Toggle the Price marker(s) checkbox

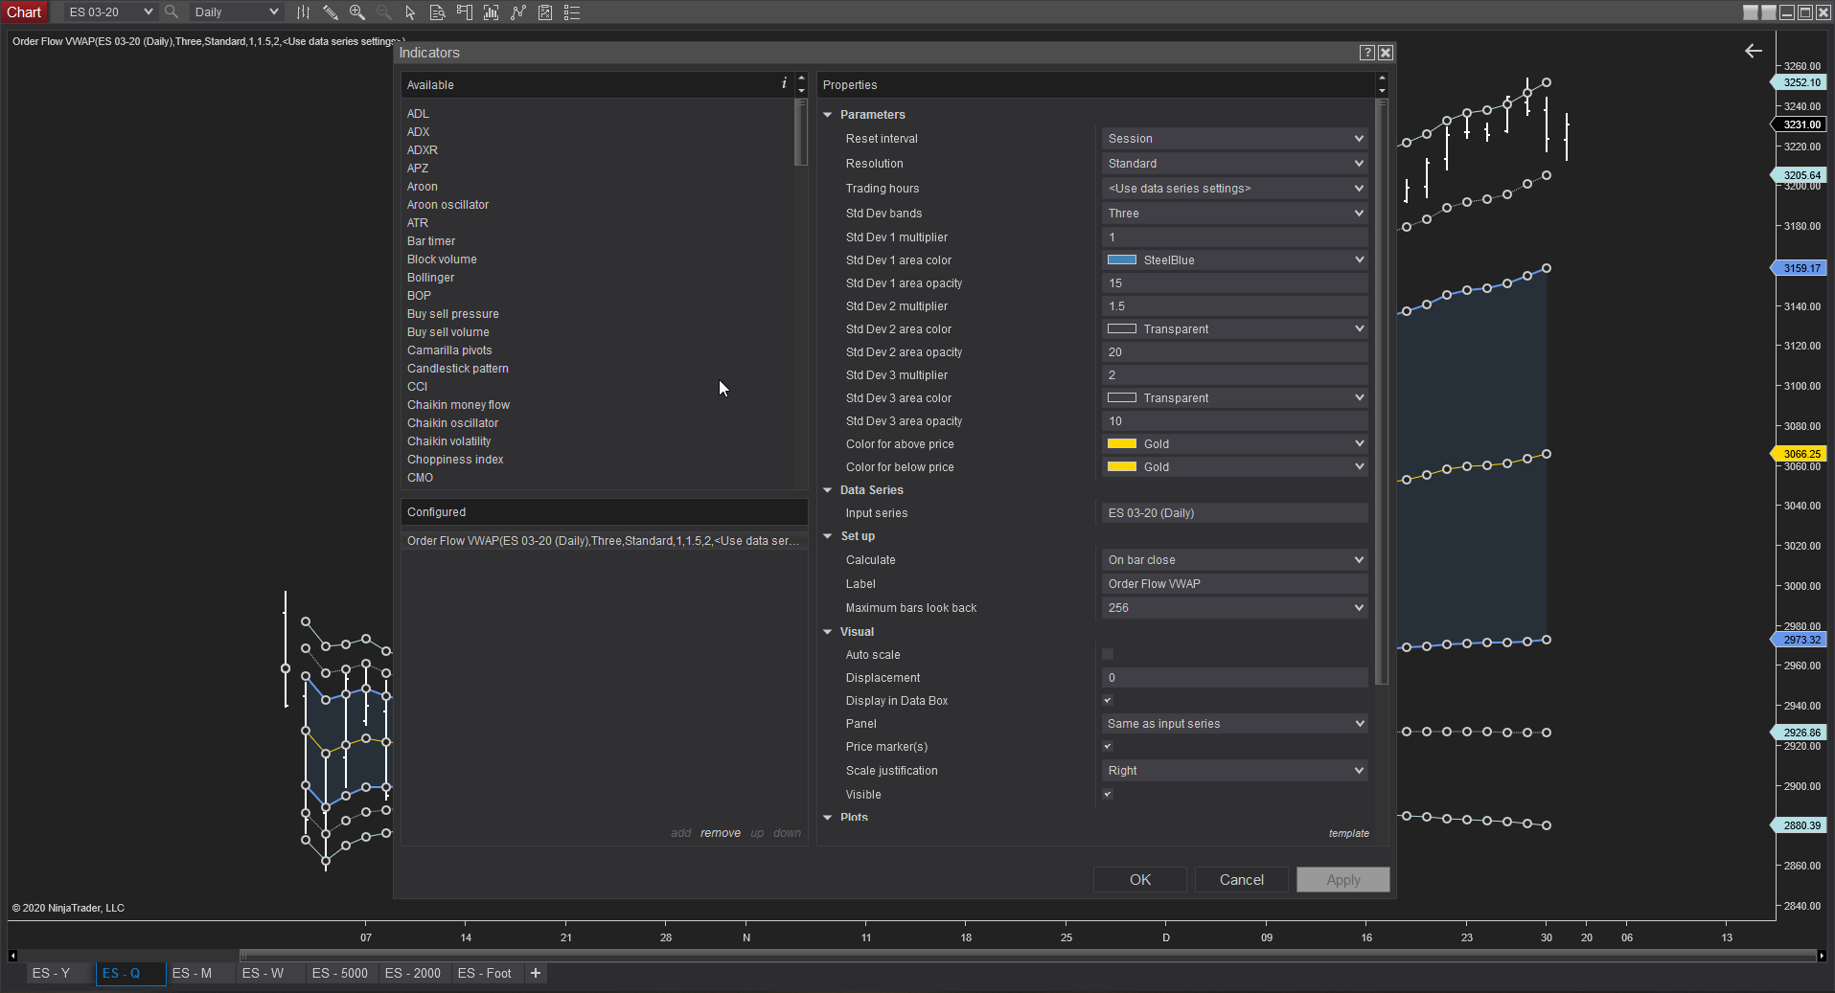(1108, 746)
